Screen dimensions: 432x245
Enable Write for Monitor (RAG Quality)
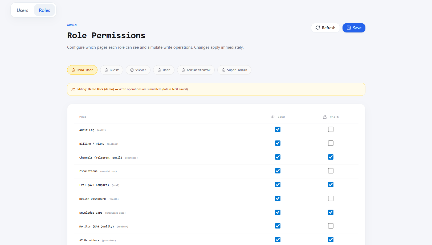(331, 226)
